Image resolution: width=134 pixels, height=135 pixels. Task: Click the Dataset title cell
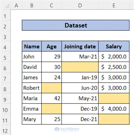pyautogui.click(x=76, y=25)
